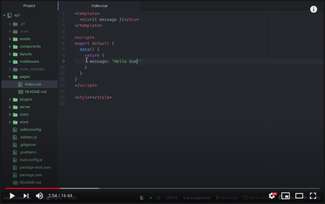The image size is (325, 204).
Task: Click the LF line ending status
Action: [158, 198]
